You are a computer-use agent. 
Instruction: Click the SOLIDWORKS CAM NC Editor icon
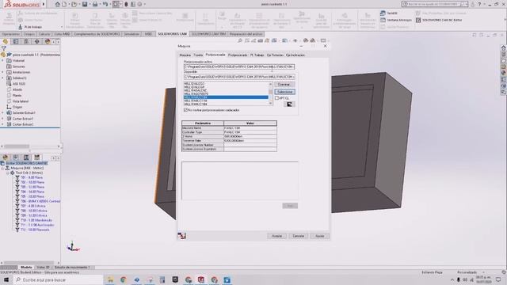point(418,20)
